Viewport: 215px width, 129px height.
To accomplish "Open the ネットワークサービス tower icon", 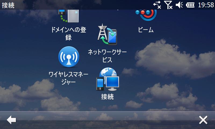I will [107, 34].
